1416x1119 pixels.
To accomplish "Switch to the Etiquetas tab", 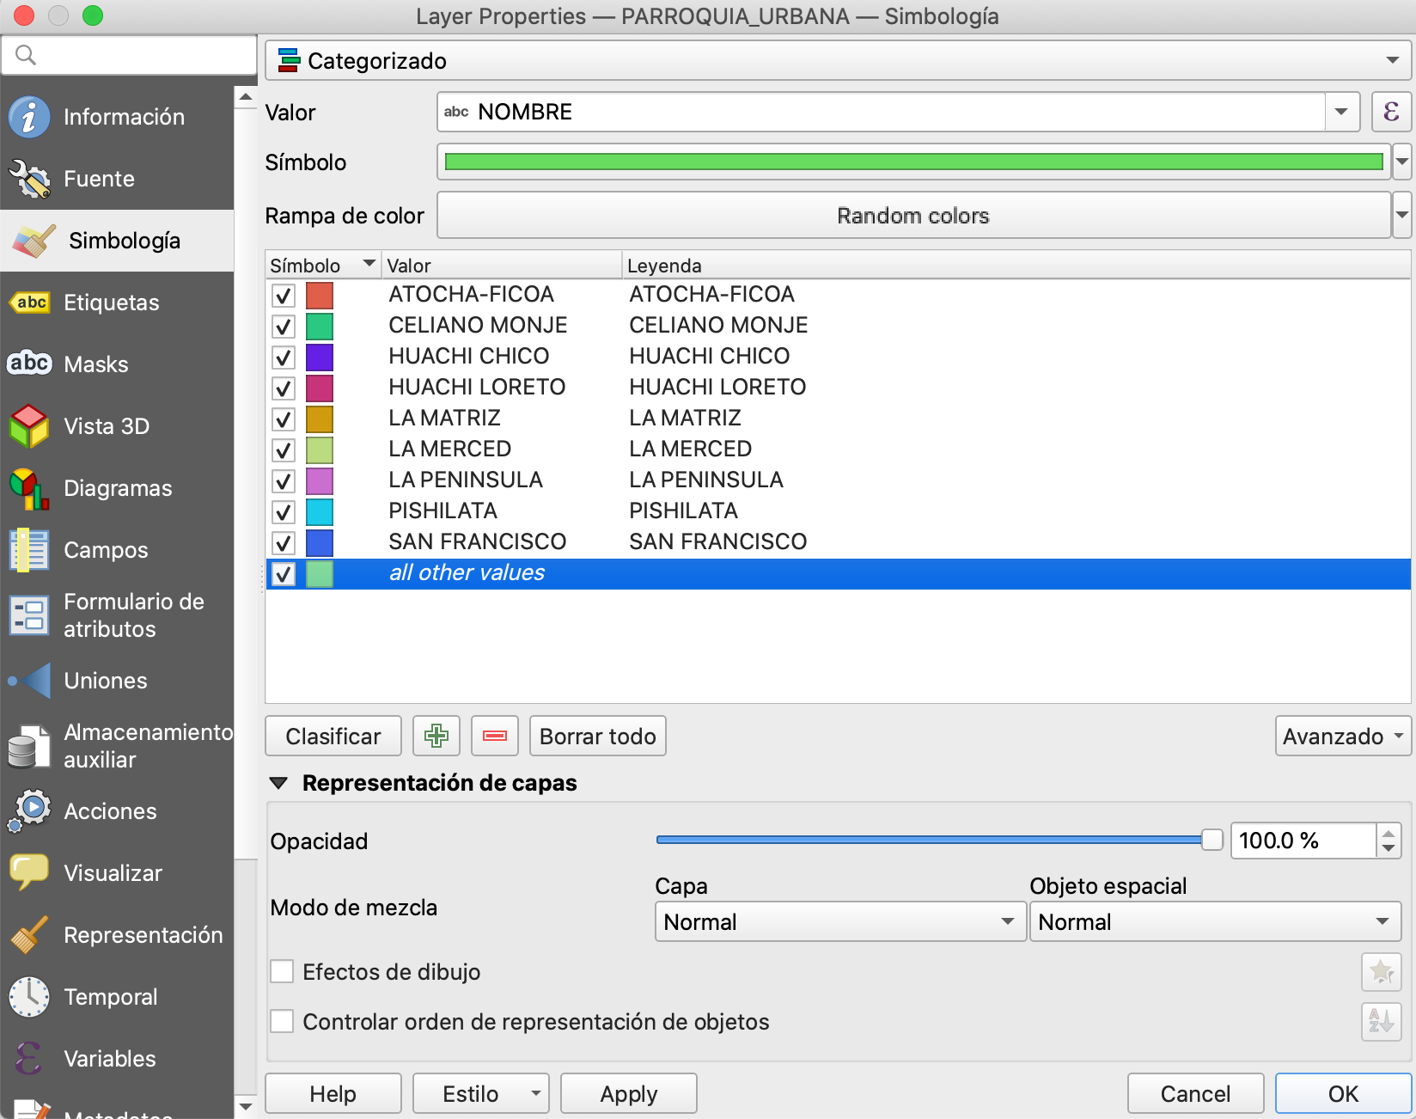I will [x=111, y=303].
